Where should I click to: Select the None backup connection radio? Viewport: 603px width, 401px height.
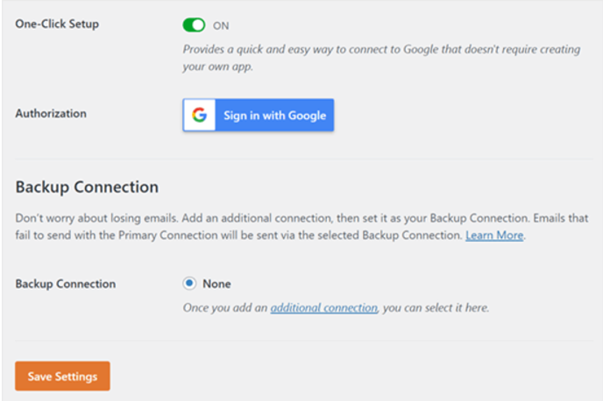pyautogui.click(x=189, y=284)
